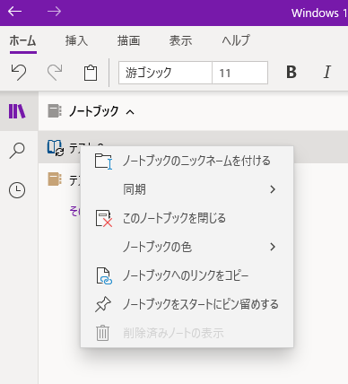
Task: Choose このノートブックを閉じる
Action: pos(187,218)
